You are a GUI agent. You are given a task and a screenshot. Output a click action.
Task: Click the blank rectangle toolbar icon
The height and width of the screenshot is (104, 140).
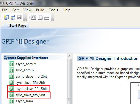[47, 18]
